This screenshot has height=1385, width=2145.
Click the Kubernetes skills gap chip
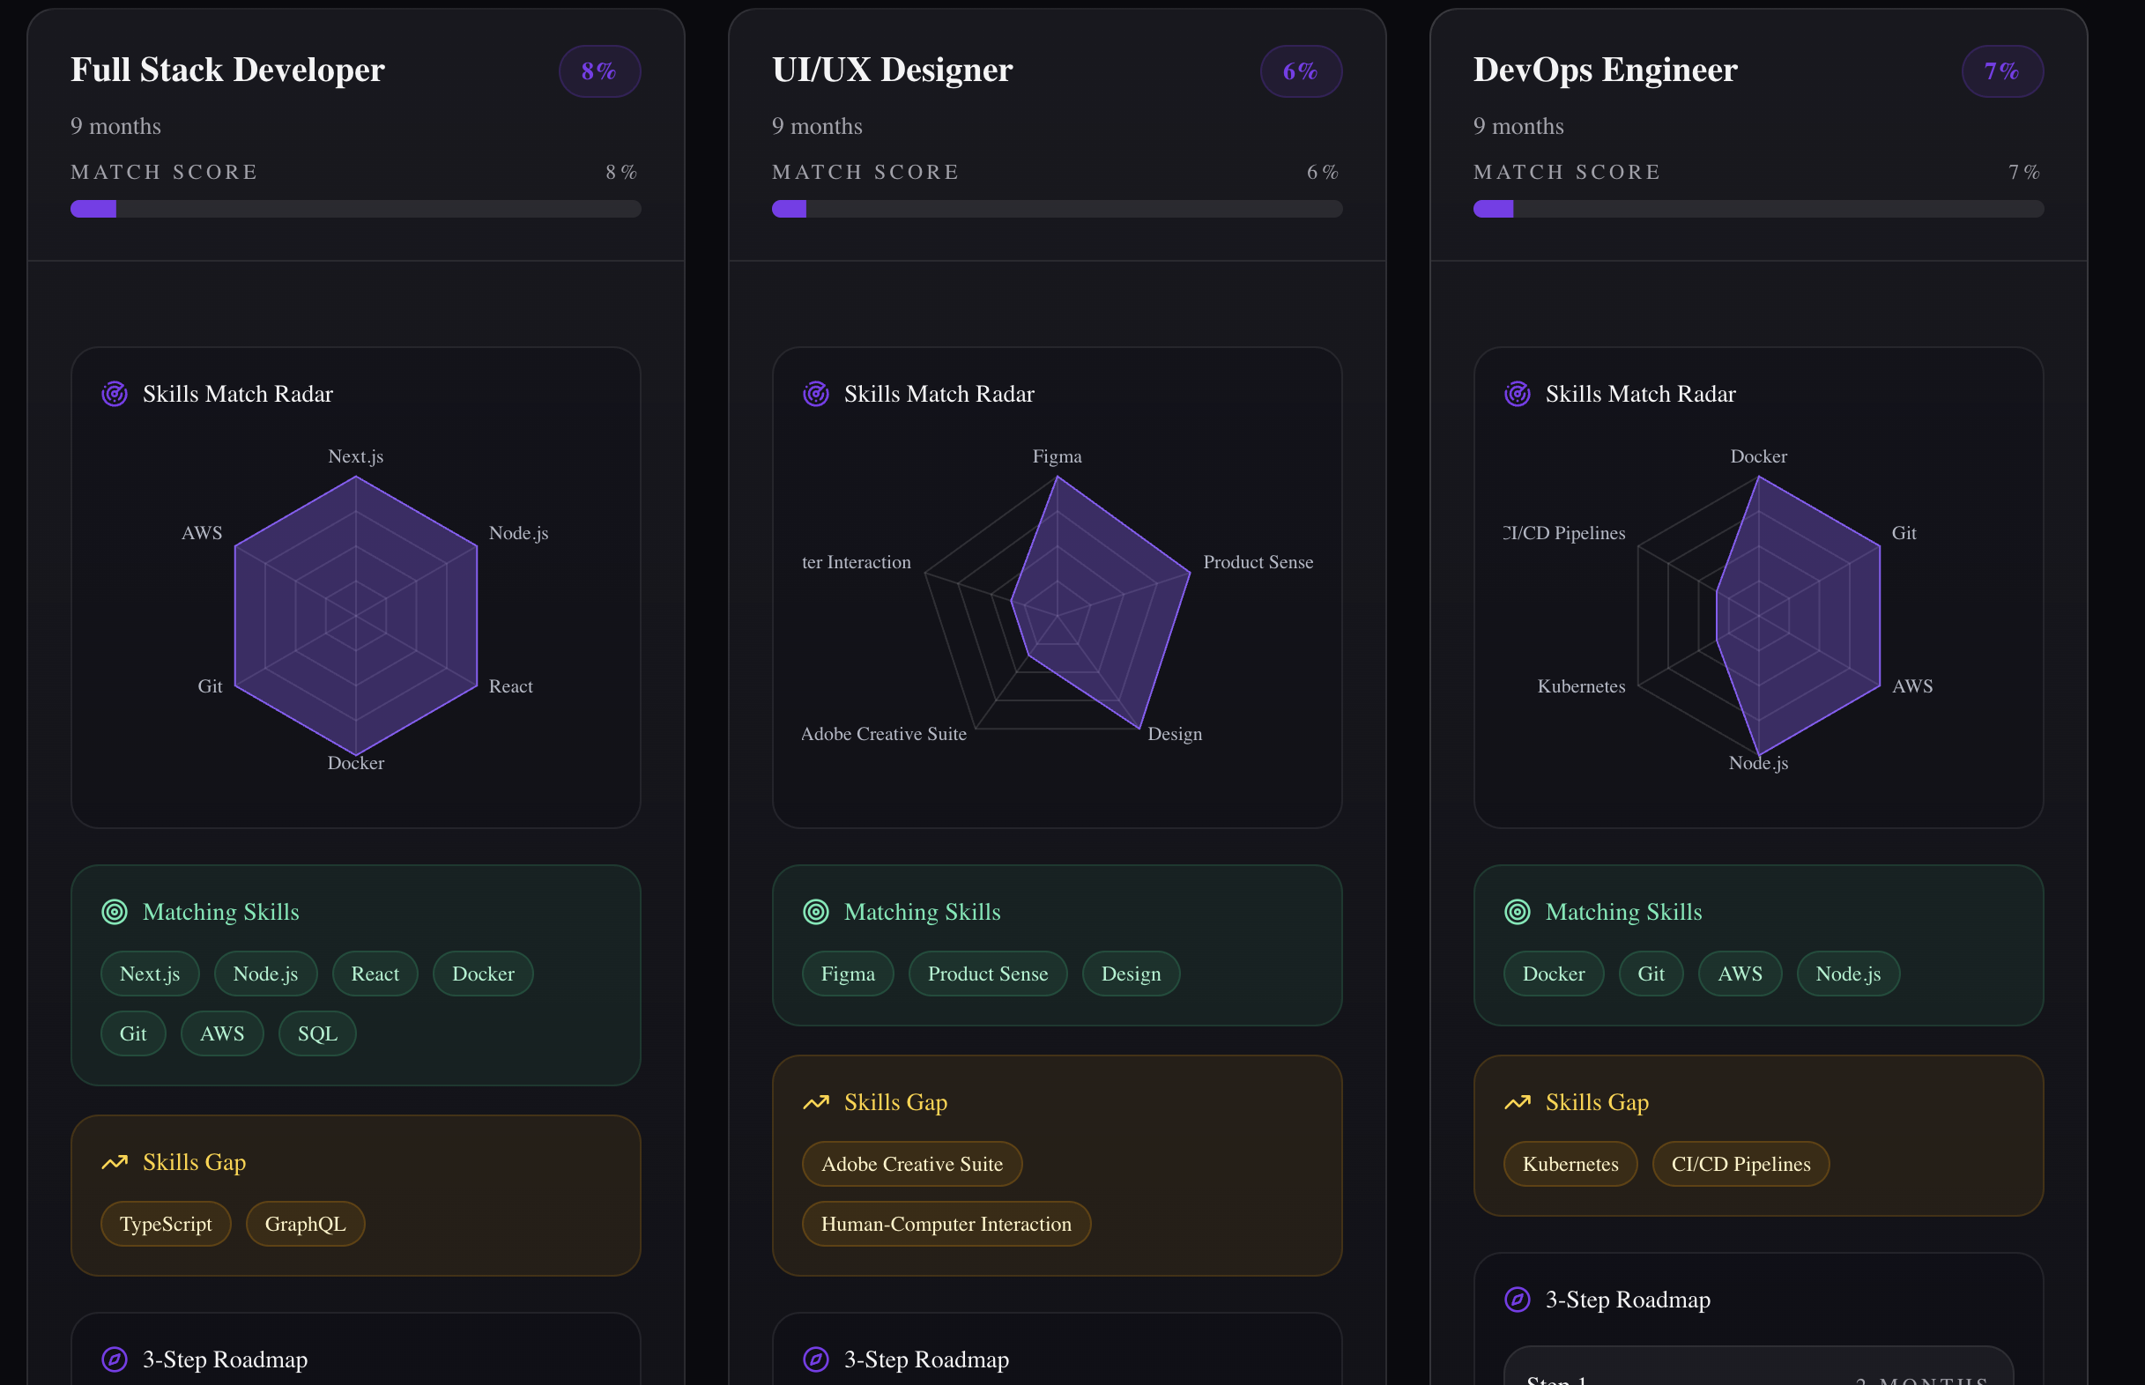(1570, 1165)
